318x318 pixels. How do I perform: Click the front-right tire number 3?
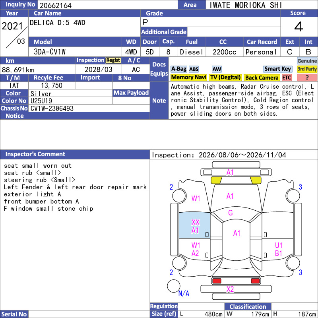click(x=301, y=187)
